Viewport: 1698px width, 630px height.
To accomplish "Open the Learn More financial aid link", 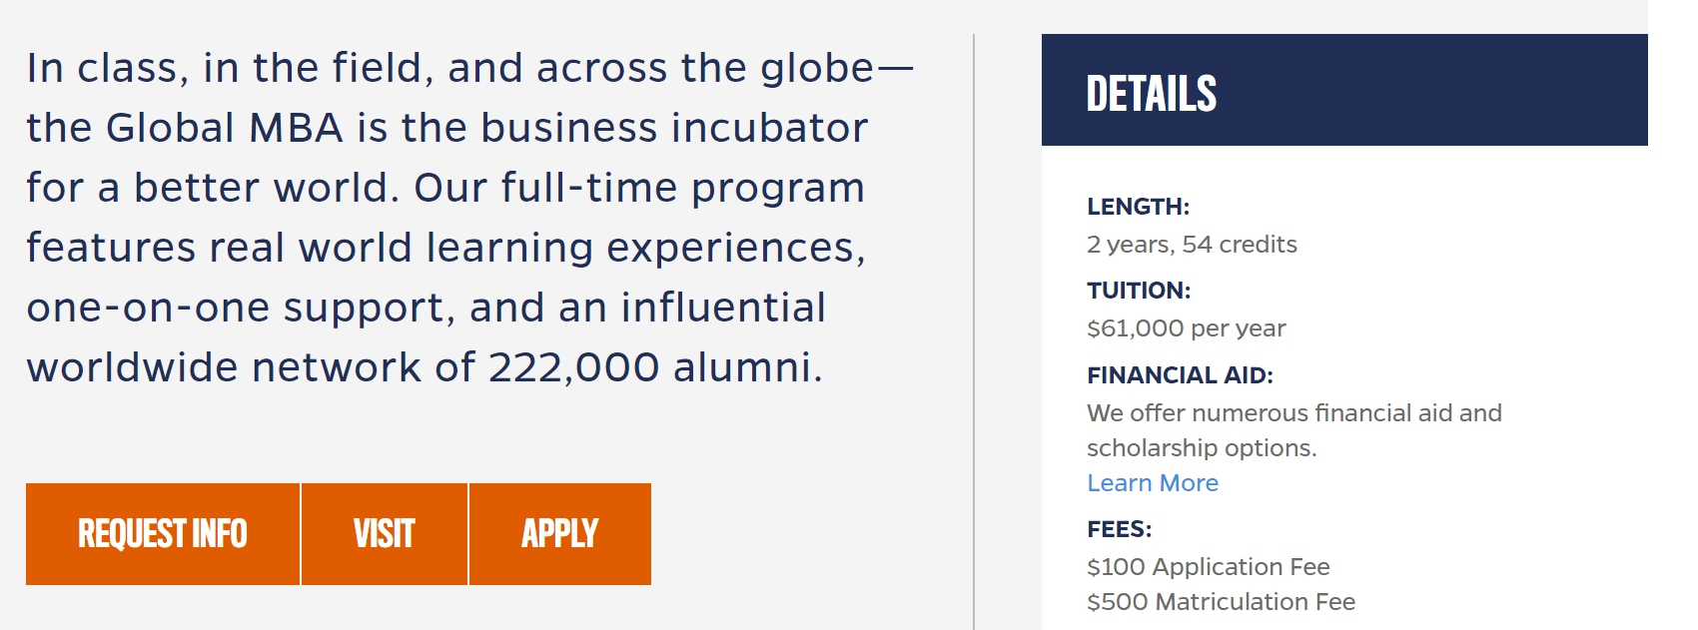I will click(1153, 483).
